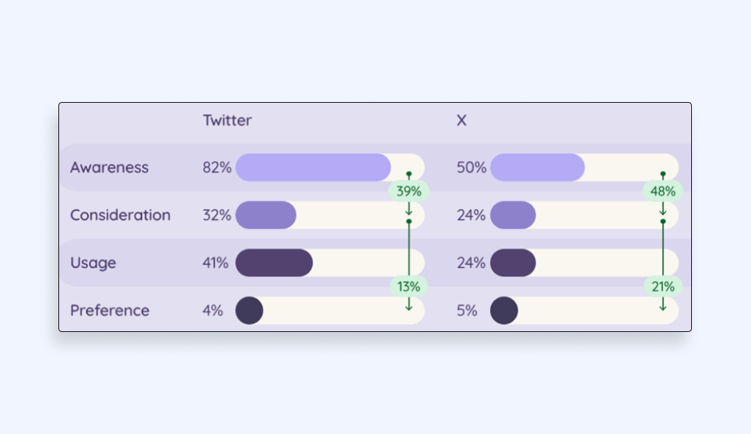Click the down arrow below 39% badge
This screenshot has height=434, width=751.
click(409, 209)
